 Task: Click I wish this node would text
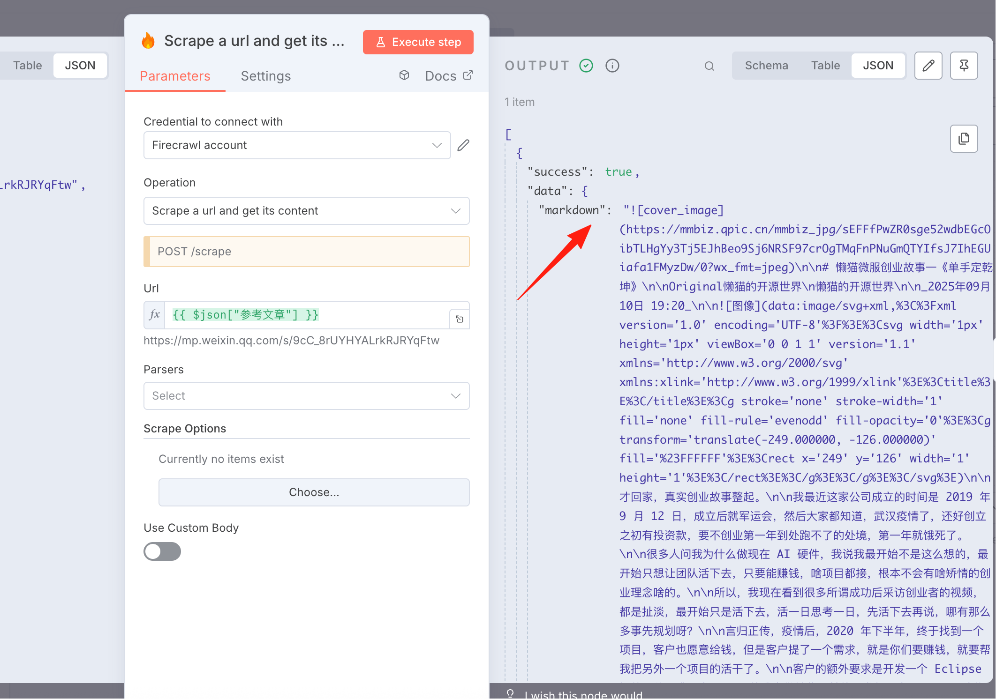[583, 694]
